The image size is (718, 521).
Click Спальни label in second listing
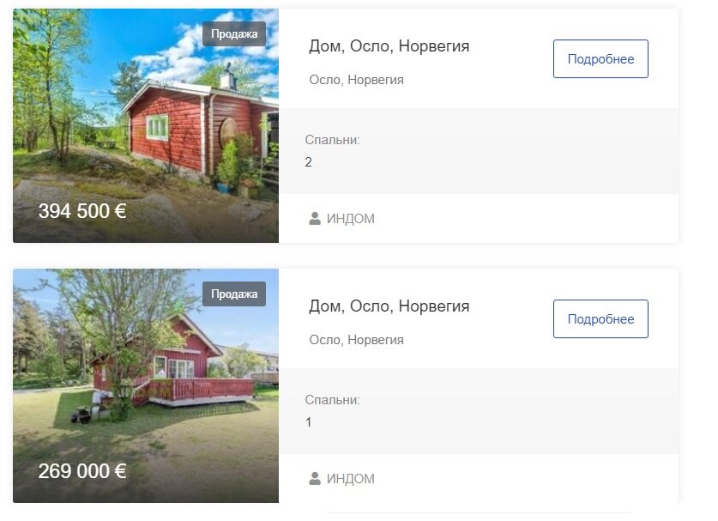(x=333, y=400)
